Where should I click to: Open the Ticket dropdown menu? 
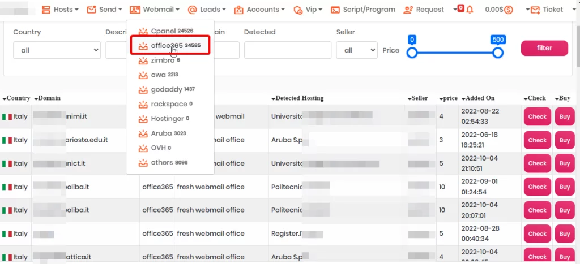pyautogui.click(x=548, y=10)
